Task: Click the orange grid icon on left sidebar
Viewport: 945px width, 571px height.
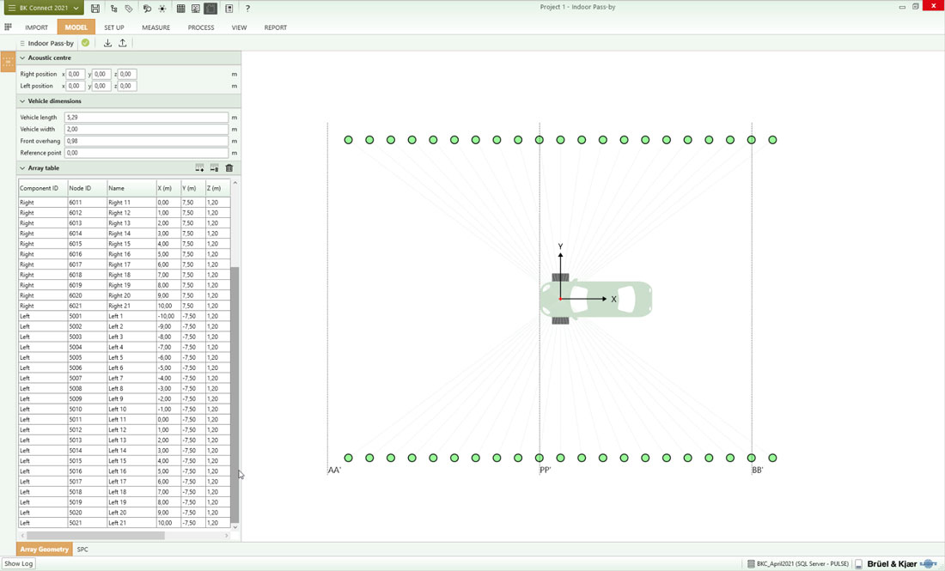Action: click(8, 62)
